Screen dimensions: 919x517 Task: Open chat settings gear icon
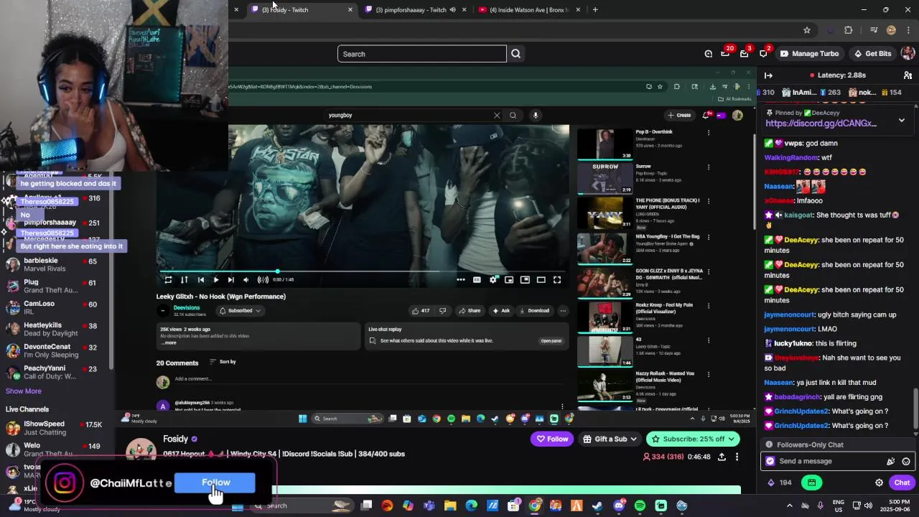point(879,483)
